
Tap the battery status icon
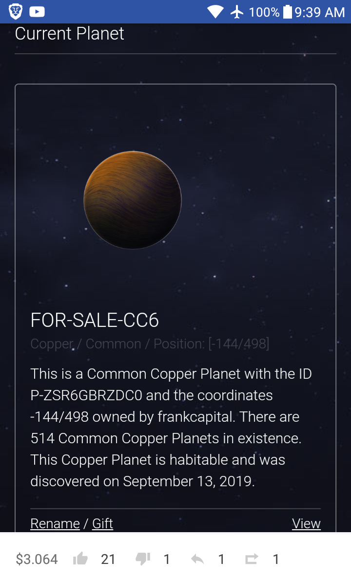pyautogui.click(x=287, y=12)
